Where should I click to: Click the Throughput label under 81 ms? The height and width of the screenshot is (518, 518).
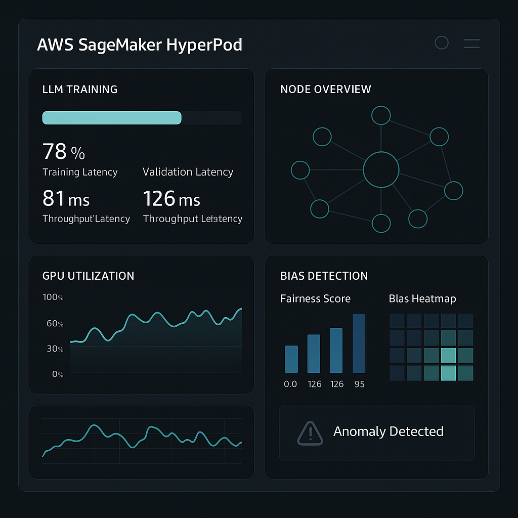pos(86,219)
